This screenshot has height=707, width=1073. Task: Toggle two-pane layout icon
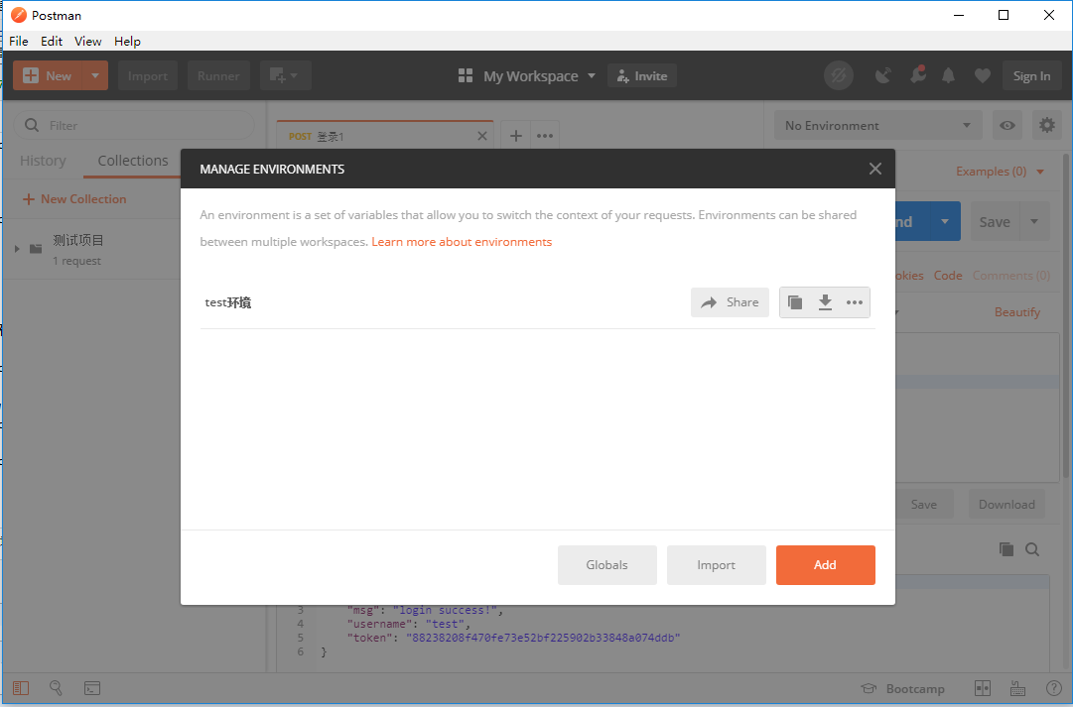[982, 688]
